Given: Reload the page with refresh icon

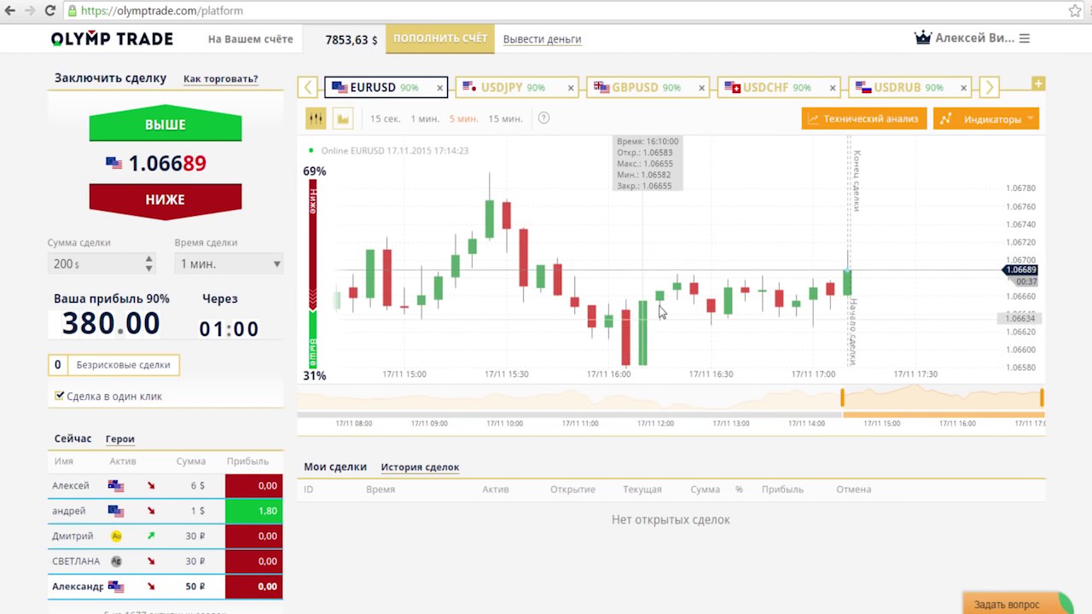Looking at the screenshot, I should (49, 11).
